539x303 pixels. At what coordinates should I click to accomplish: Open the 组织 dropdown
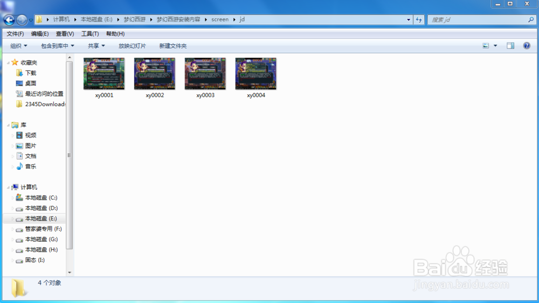coord(18,46)
